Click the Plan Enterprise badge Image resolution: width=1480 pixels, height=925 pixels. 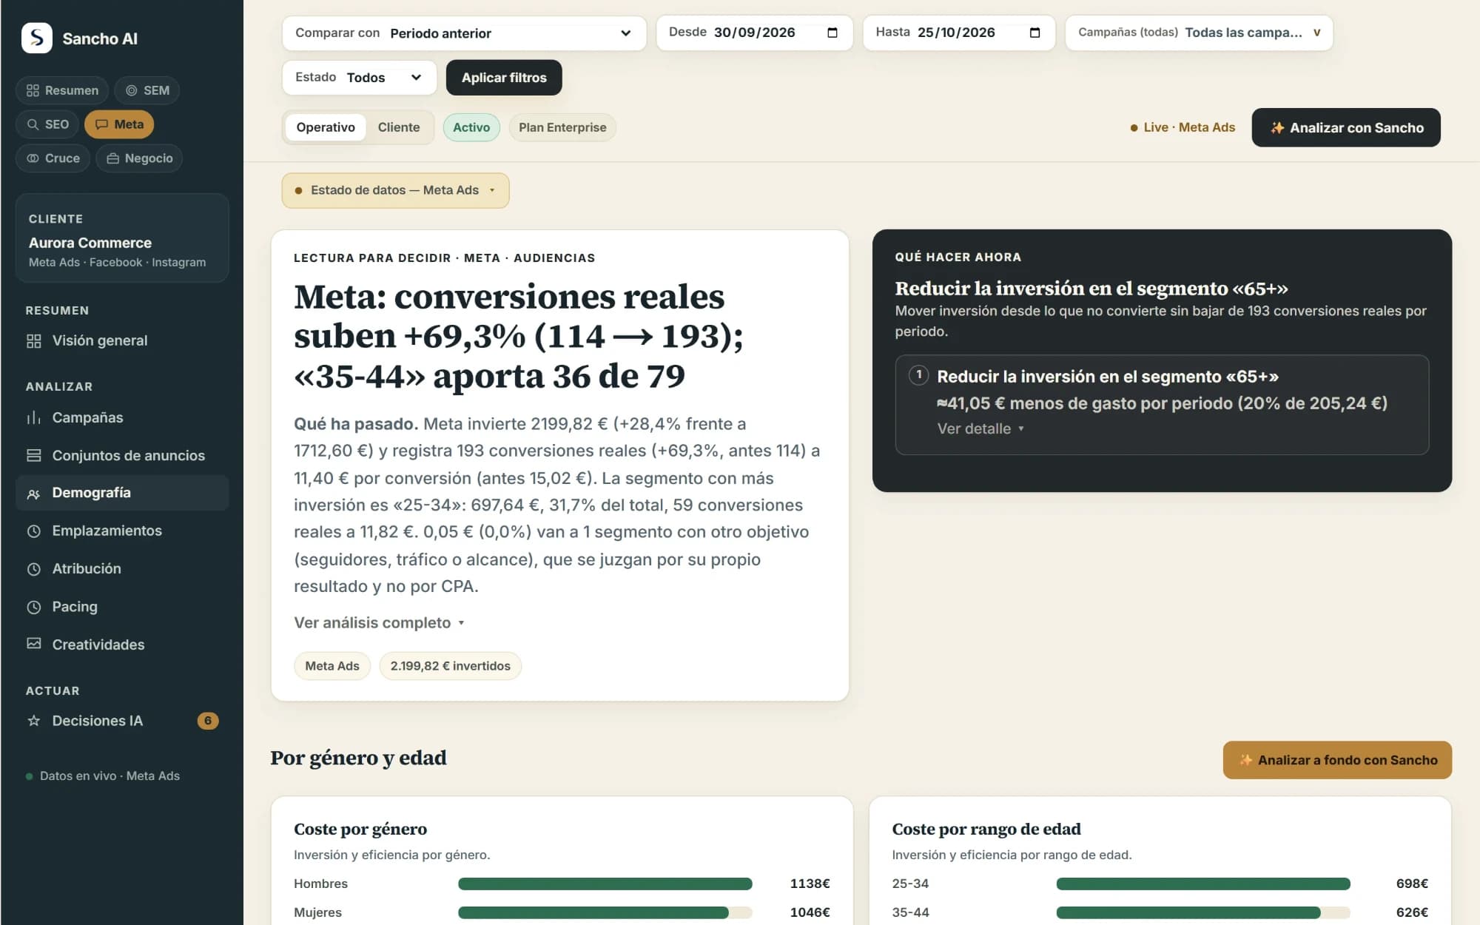pos(562,127)
